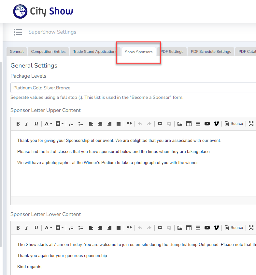Image resolution: width=256 pixels, height=275 pixels.
Task: Switch to the Competition Entries tab
Action: [x=48, y=52]
